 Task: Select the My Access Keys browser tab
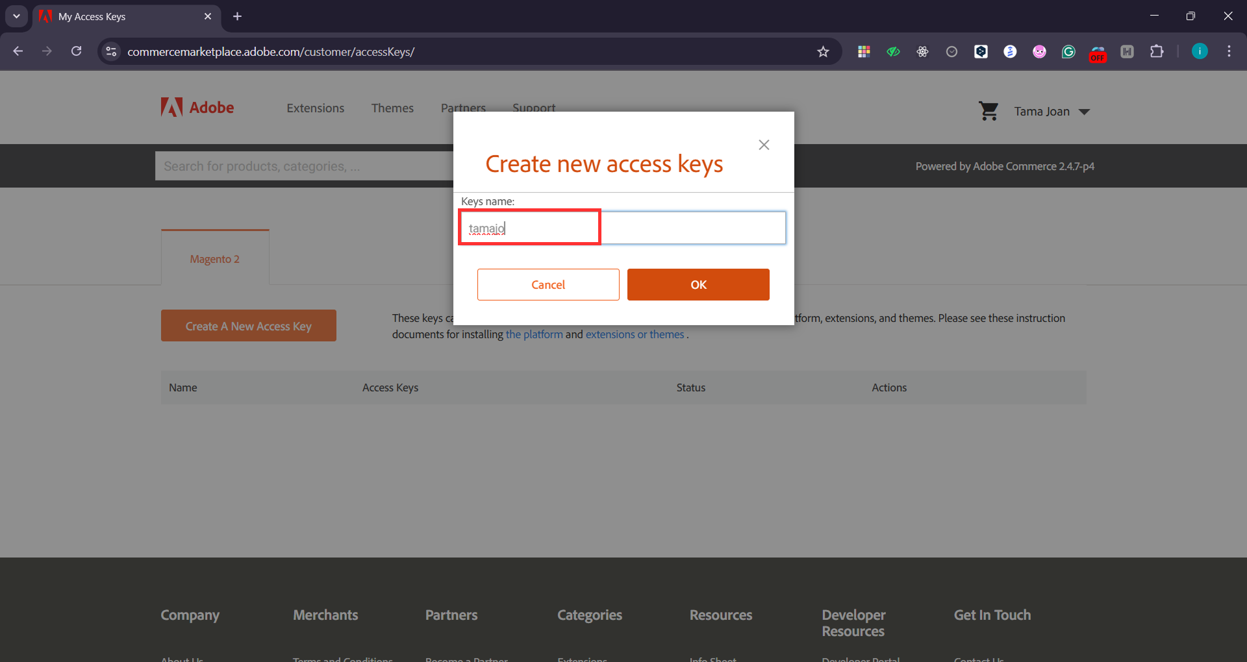(x=127, y=17)
